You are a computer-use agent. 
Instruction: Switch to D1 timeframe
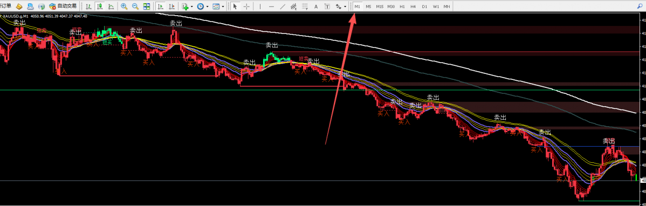(424, 6)
